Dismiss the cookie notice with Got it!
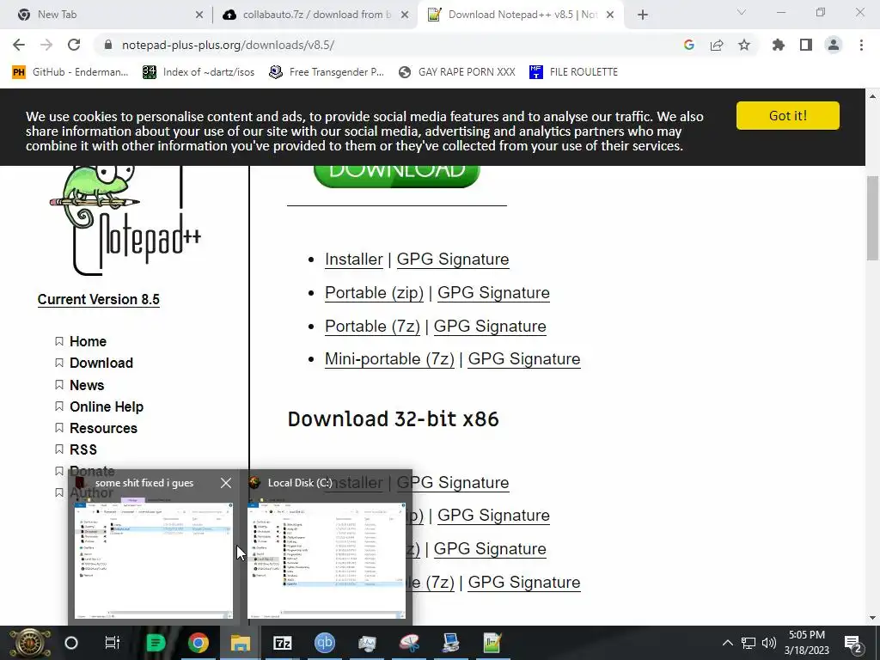Image resolution: width=880 pixels, height=660 pixels. point(788,116)
